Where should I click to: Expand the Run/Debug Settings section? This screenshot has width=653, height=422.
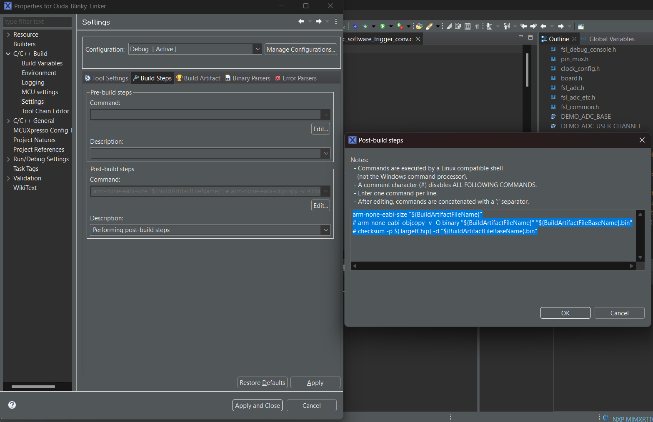[x=8, y=159]
